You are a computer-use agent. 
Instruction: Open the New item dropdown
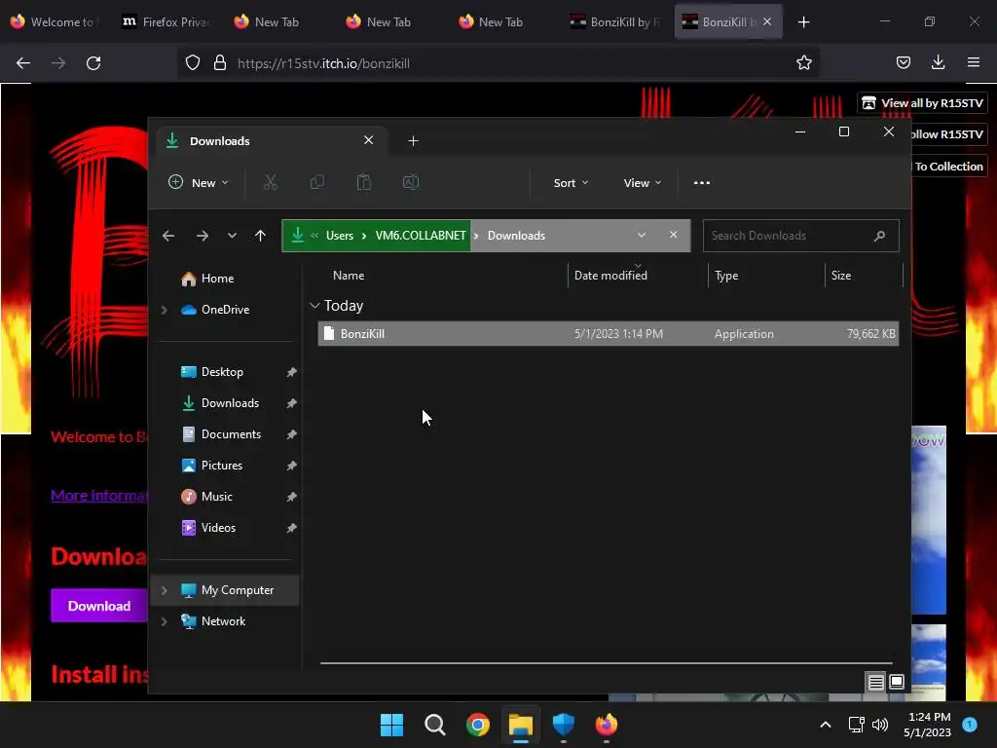(x=198, y=182)
